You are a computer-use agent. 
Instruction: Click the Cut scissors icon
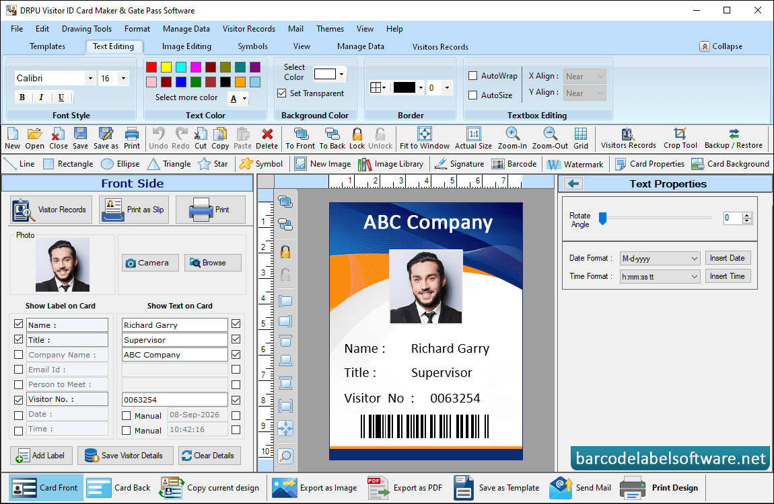pyautogui.click(x=201, y=134)
